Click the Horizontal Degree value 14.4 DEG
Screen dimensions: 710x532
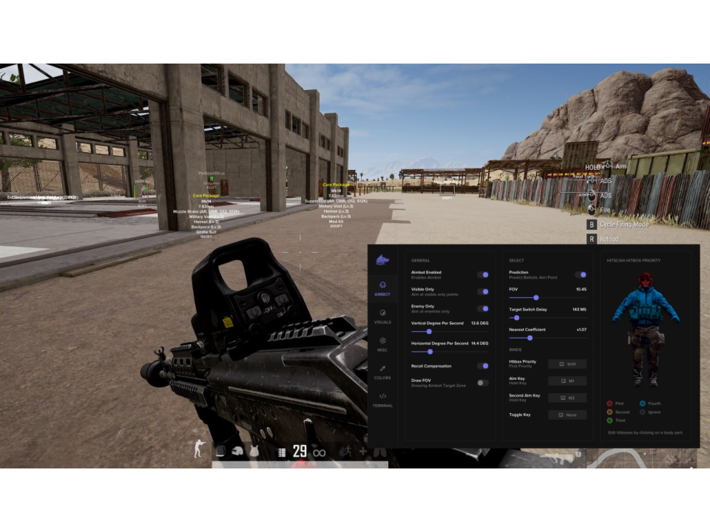coord(479,344)
